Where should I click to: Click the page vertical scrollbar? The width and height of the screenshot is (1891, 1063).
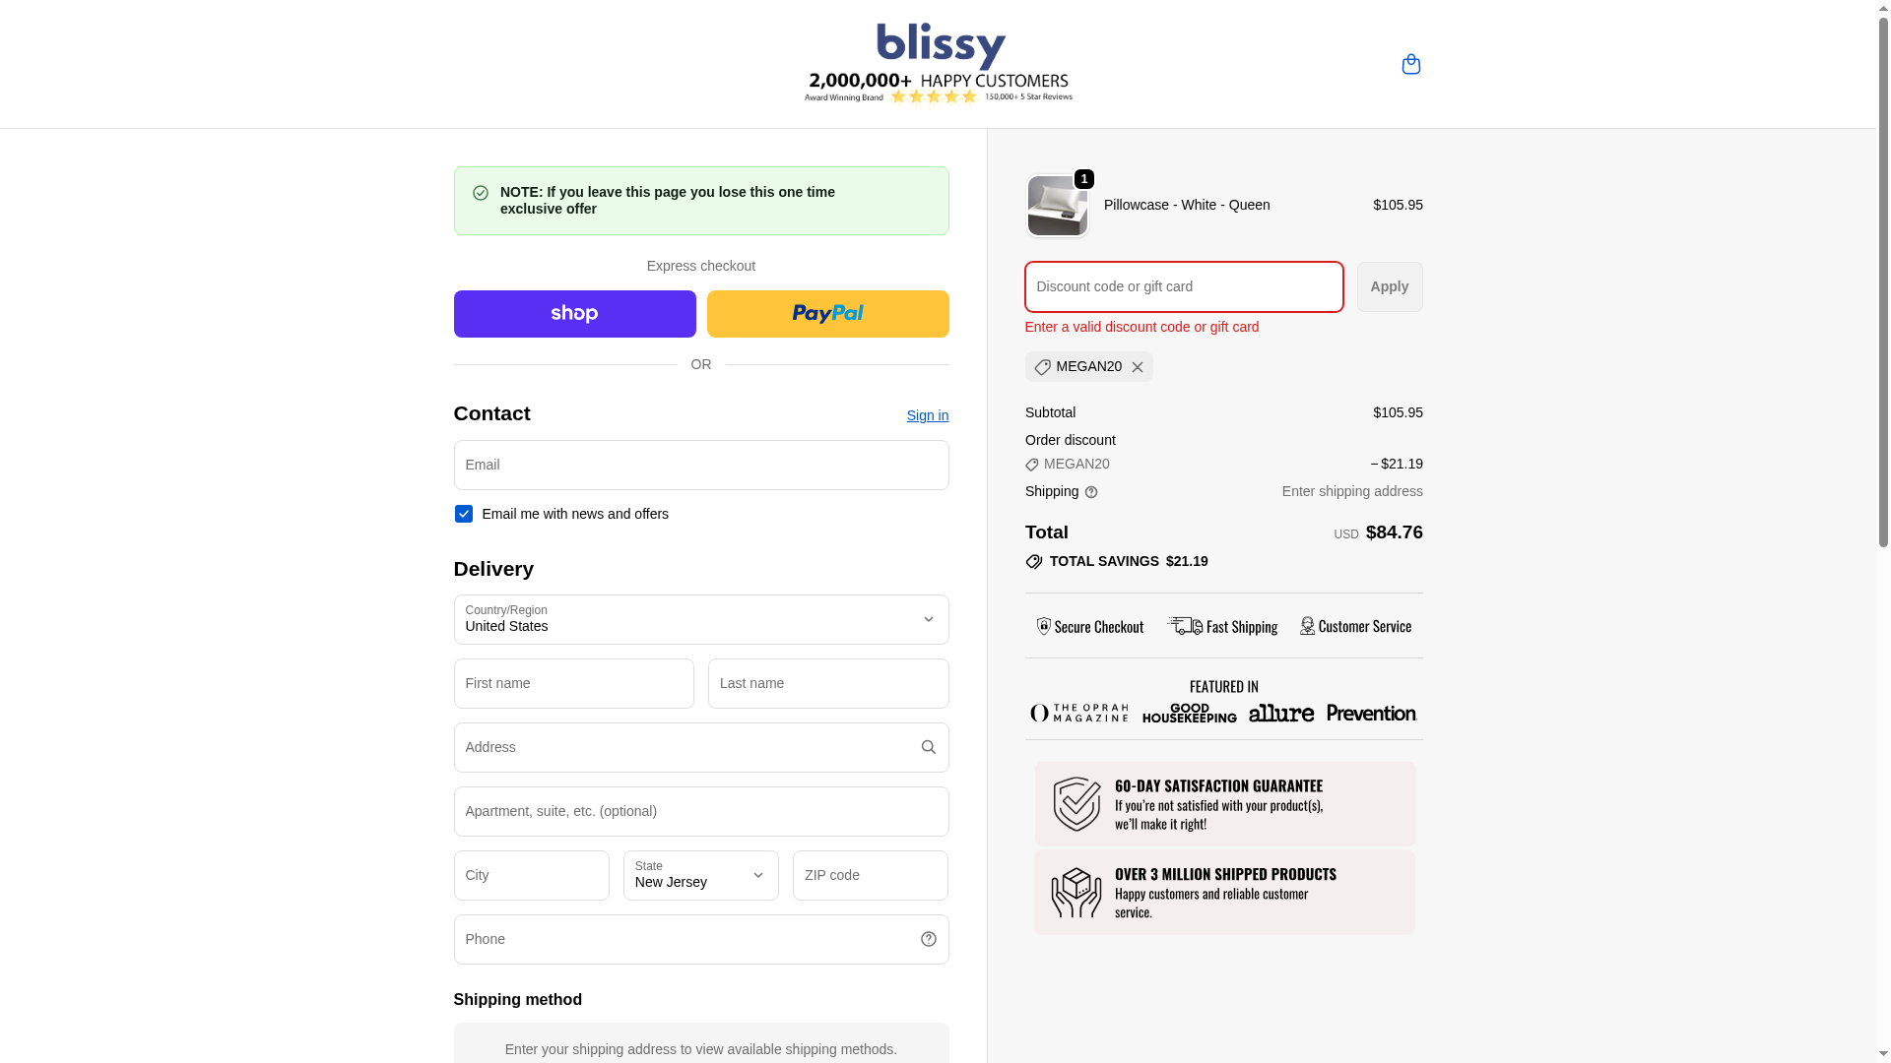[x=1883, y=295]
